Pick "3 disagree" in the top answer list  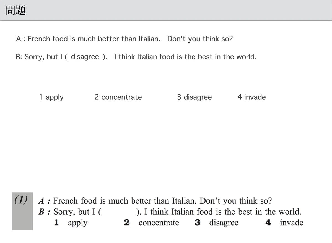194,97
